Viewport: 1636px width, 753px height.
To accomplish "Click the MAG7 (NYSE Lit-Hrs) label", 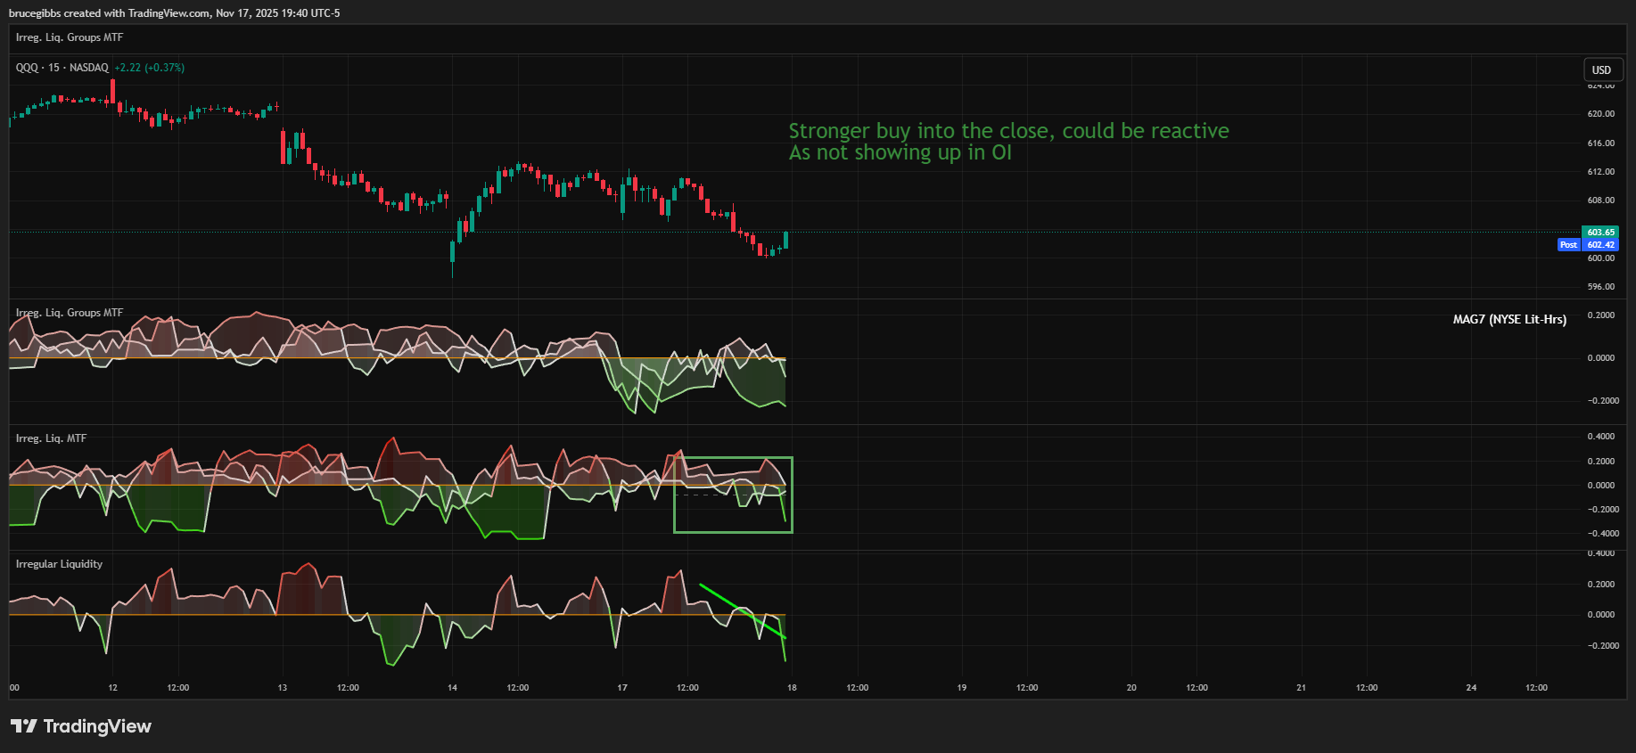I will click(1509, 319).
